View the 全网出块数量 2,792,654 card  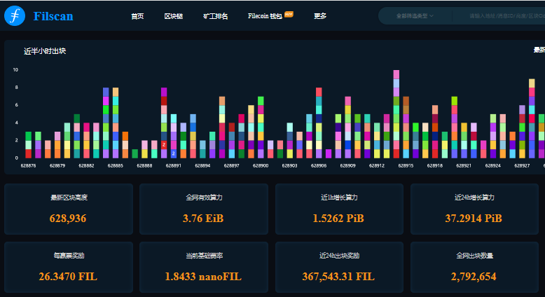[474, 267]
